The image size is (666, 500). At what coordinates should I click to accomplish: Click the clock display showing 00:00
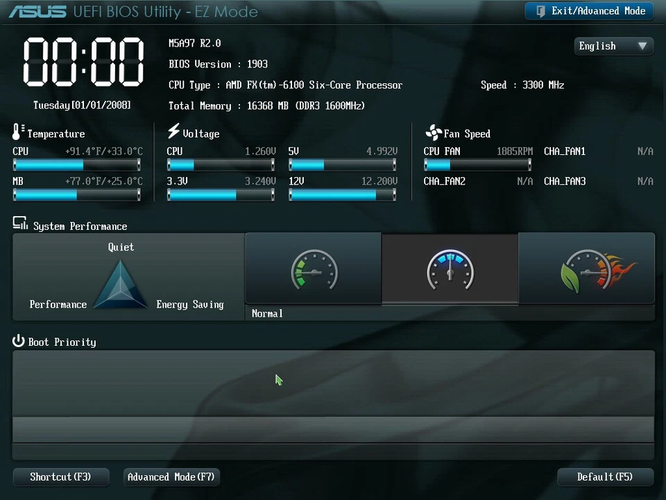pyautogui.click(x=82, y=62)
